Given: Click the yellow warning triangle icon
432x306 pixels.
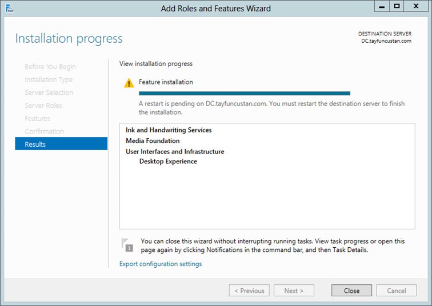Looking at the screenshot, I should pos(129,83).
